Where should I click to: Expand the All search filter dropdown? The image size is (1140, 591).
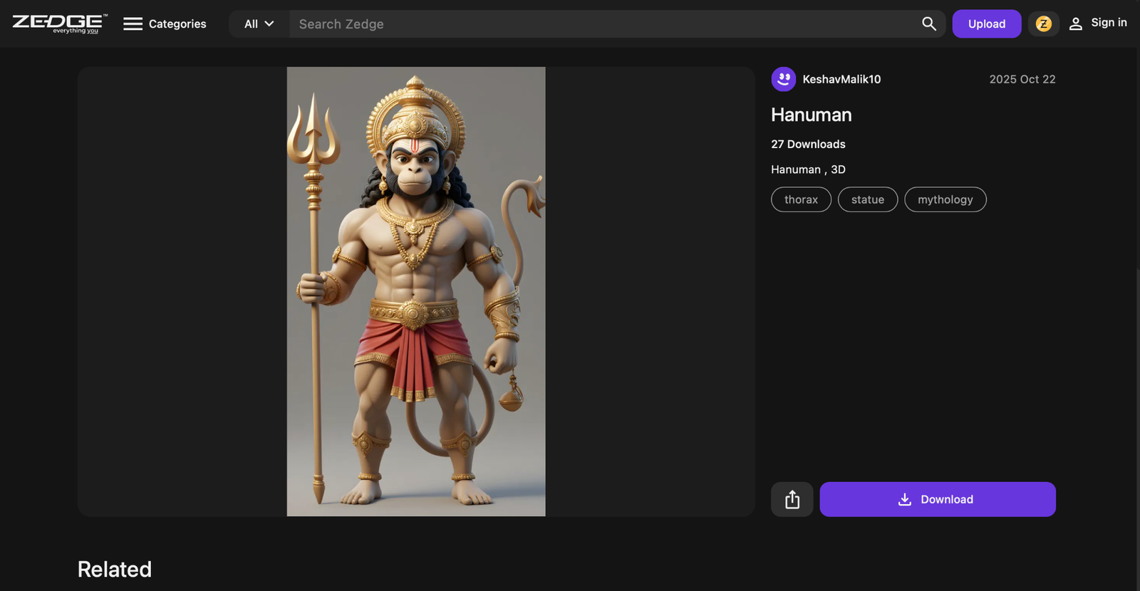pos(259,23)
